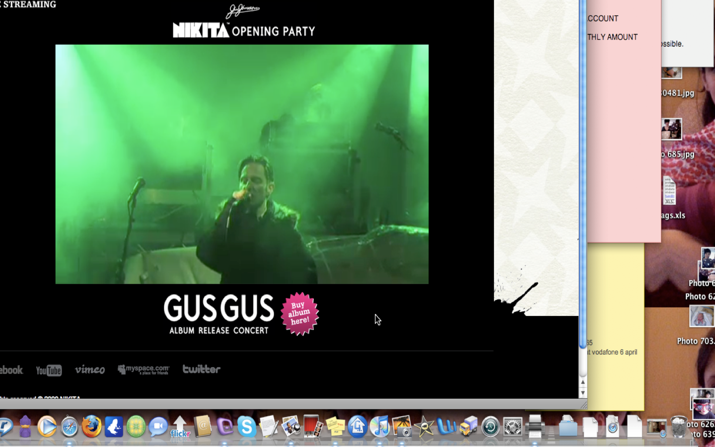Screen dimensions: 715x447
Task: Open Time Machine in the dock
Action: [491, 427]
